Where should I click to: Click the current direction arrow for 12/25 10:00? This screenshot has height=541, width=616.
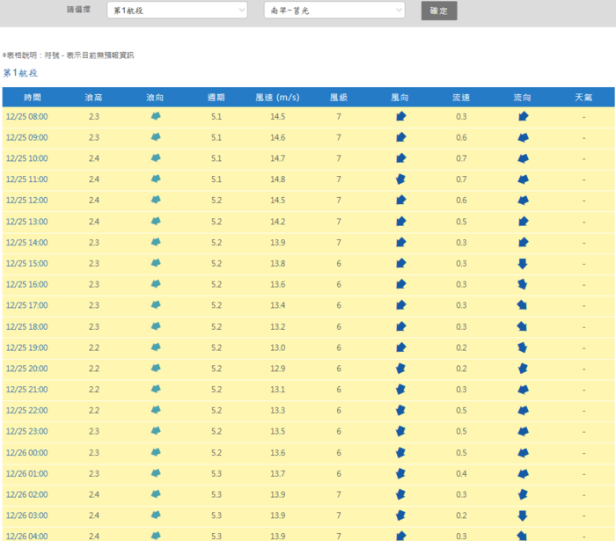523,158
